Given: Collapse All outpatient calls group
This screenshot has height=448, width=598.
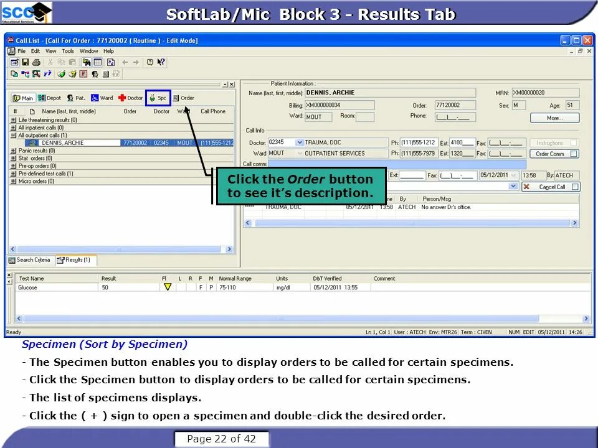Looking at the screenshot, I should point(14,135).
